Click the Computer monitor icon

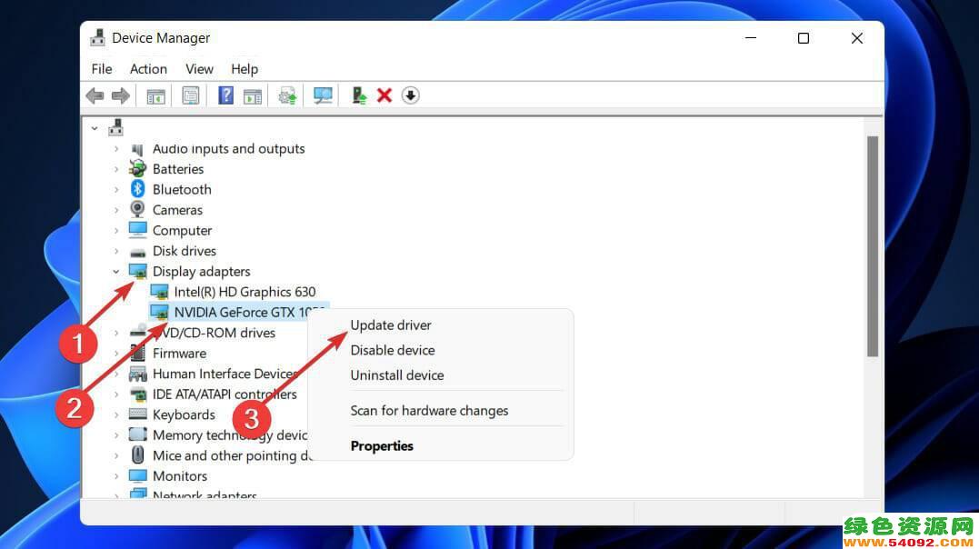pyautogui.click(x=137, y=230)
